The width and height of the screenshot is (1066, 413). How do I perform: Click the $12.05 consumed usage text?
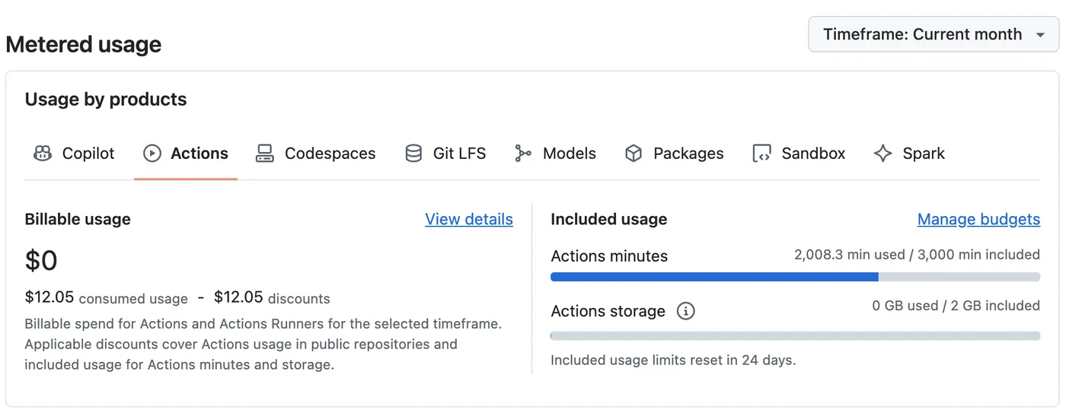point(107,297)
